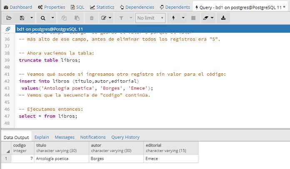Click the cell 'Emece'
This screenshot has width=290, height=169.
pyautogui.click(x=171, y=159)
